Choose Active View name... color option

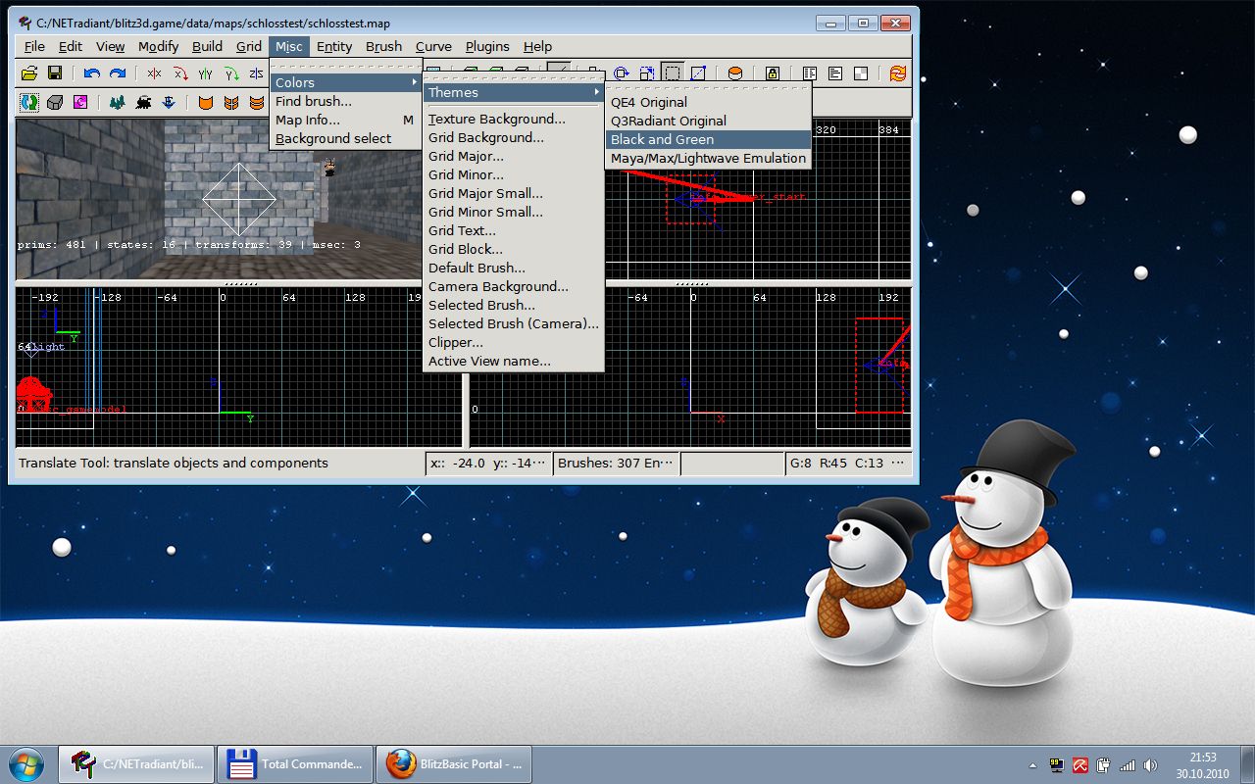(x=514, y=361)
